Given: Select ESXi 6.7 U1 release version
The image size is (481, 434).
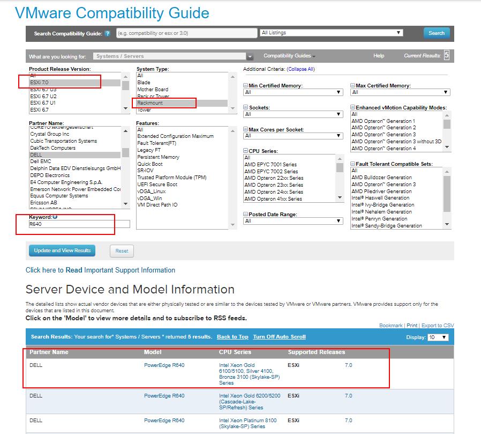Looking at the screenshot, I should click(75, 103).
